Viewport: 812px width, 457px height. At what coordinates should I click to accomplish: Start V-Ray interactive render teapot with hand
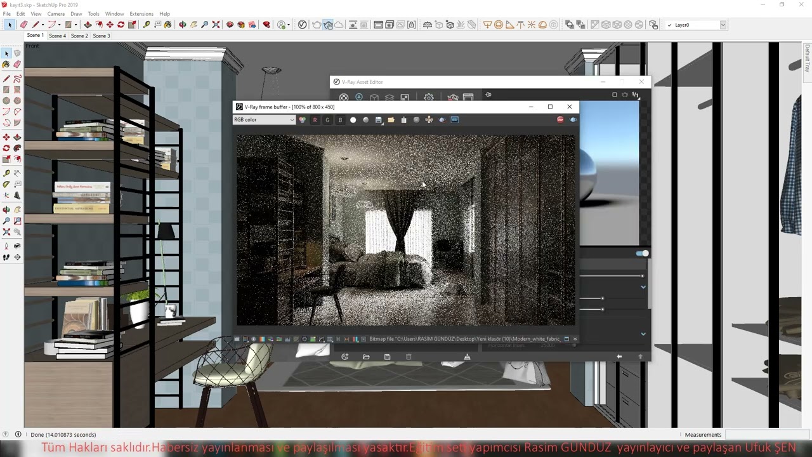(328, 25)
